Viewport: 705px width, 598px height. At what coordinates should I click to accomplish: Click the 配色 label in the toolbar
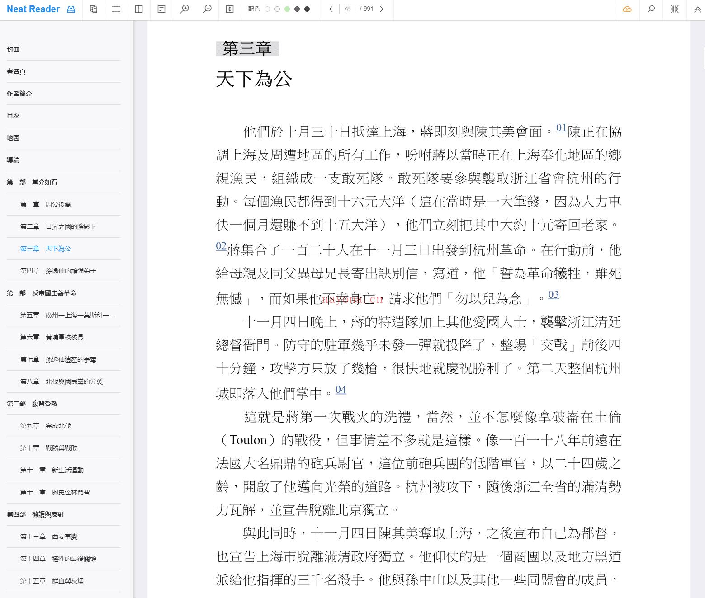254,9
